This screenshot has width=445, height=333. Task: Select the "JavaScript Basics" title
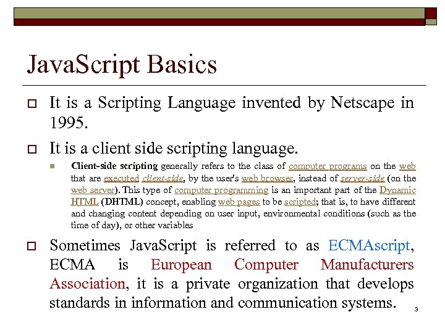pyautogui.click(x=122, y=65)
